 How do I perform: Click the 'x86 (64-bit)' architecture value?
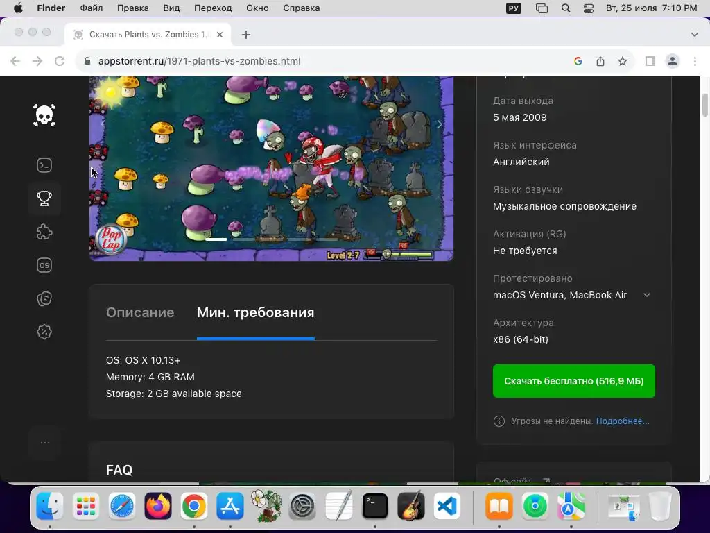pyautogui.click(x=521, y=339)
